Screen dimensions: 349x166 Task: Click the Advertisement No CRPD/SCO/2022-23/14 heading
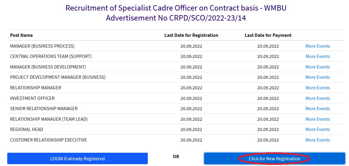click(176, 18)
